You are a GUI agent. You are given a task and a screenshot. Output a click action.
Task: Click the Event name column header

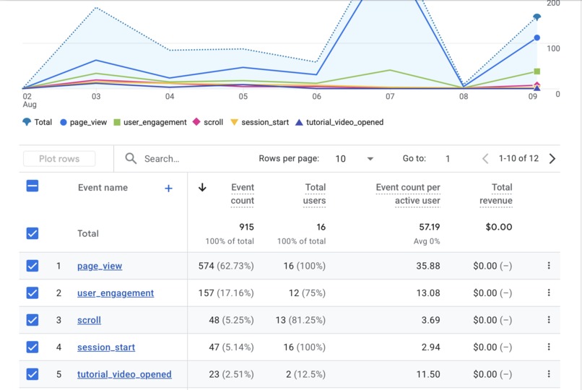pyautogui.click(x=103, y=188)
